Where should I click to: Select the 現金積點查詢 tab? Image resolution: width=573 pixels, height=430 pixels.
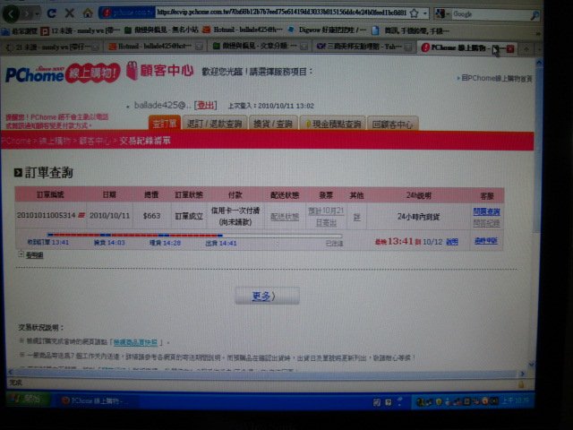[x=333, y=124]
